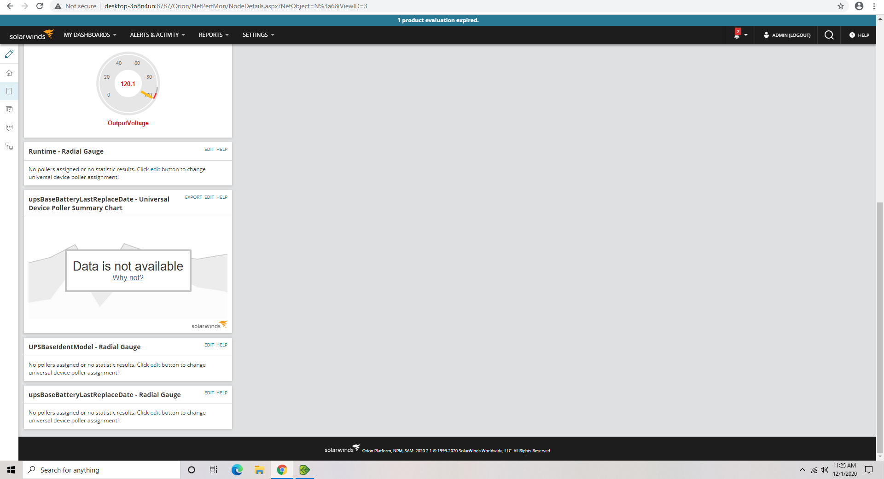Open the topology tree sidebar icon
This screenshot has height=479, width=884.
pyautogui.click(x=9, y=146)
